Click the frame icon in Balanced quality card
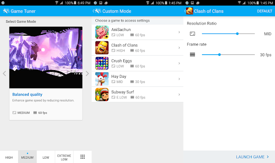This screenshot has width=275, height=163. tap(35, 113)
